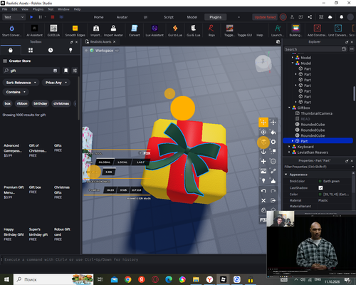Open the Sort: Relevance dropdown
Image resolution: width=356 pixels, height=285 pixels.
point(21,83)
